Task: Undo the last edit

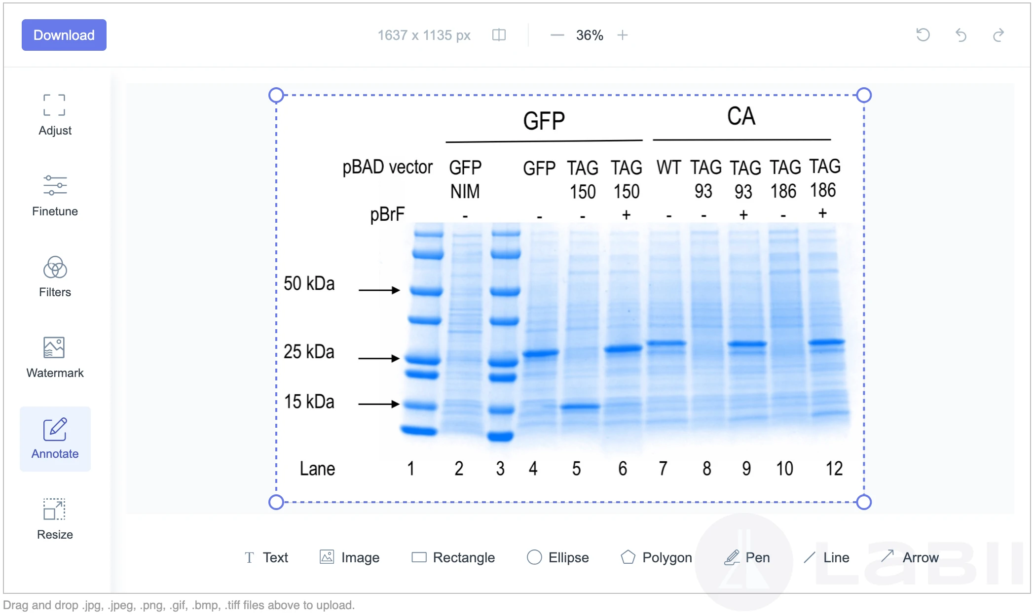Action: tap(960, 35)
